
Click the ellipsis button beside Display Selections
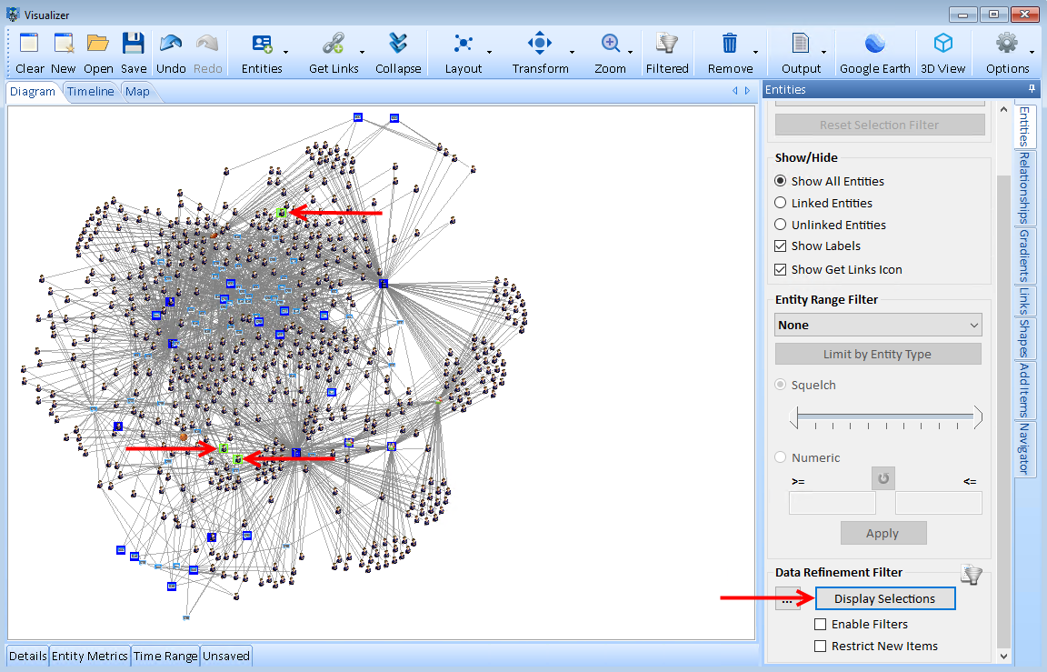(787, 599)
